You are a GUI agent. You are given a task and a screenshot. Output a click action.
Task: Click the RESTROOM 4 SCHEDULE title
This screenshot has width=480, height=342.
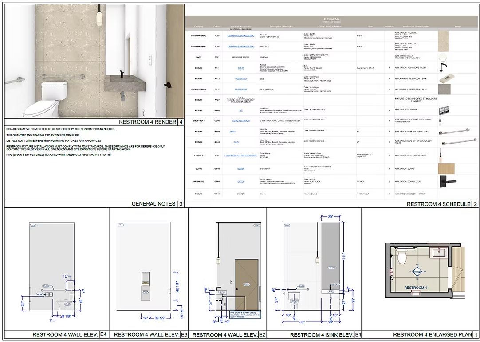(438, 204)
